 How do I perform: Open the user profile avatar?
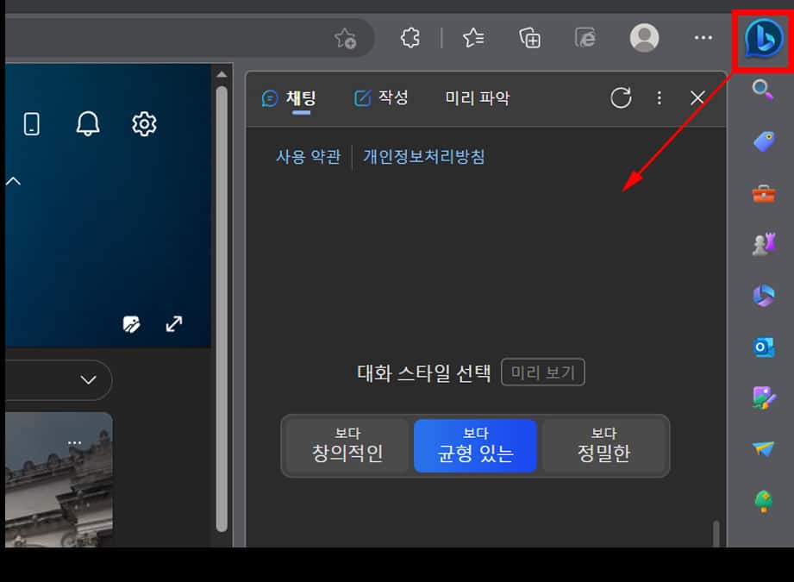(644, 37)
